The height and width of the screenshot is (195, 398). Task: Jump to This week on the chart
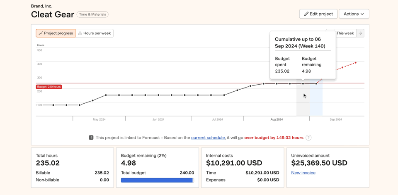(x=345, y=33)
